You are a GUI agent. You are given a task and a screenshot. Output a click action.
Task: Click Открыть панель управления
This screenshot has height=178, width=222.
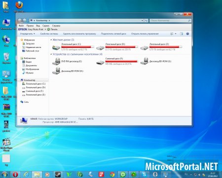145,34
